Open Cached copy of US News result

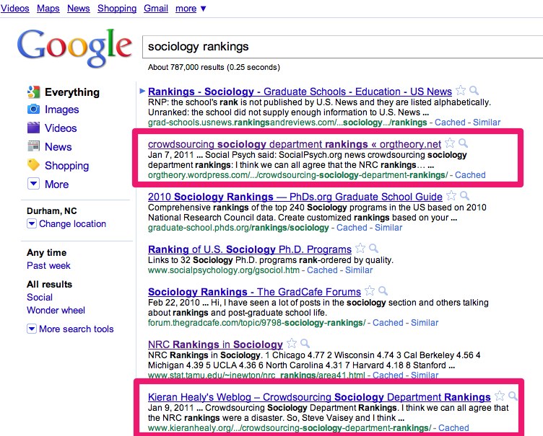click(x=450, y=122)
